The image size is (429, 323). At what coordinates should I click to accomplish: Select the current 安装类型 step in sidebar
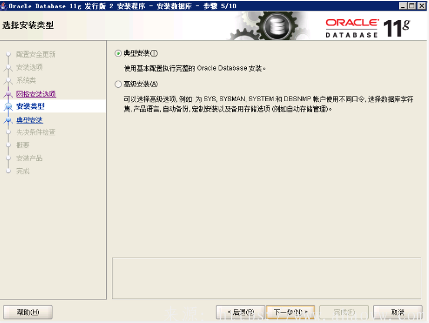point(30,106)
